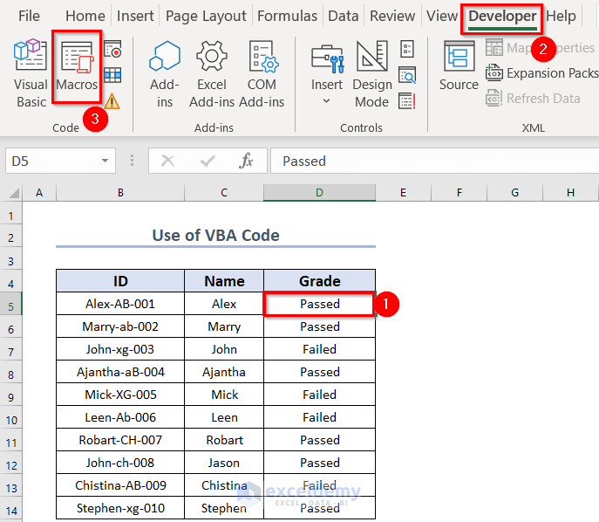Select cell Stephen-xg-010
599x522 pixels.
(120, 508)
